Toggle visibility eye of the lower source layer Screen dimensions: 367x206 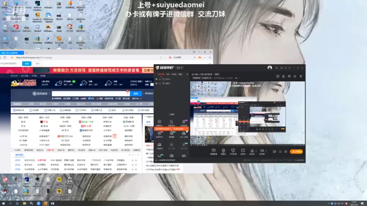157,84
